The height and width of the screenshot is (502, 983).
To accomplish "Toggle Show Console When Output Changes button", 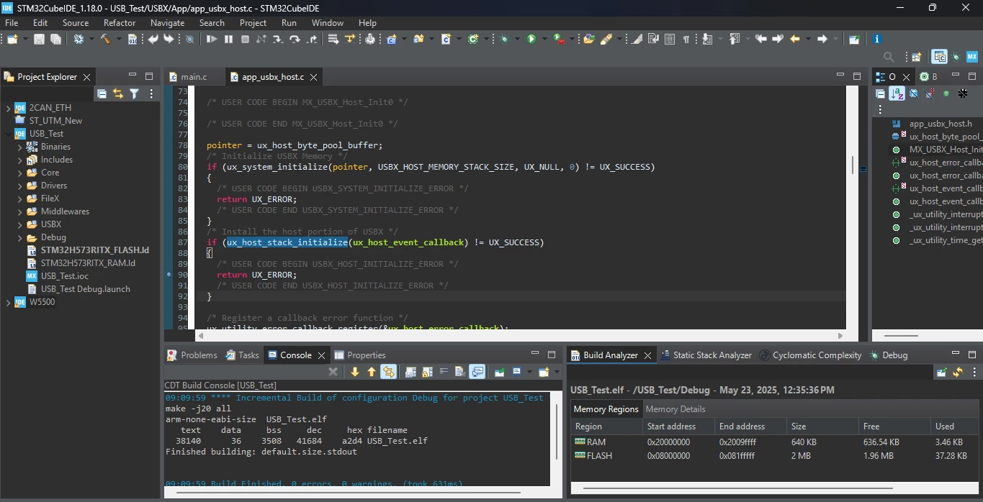I will pyautogui.click(x=477, y=372).
